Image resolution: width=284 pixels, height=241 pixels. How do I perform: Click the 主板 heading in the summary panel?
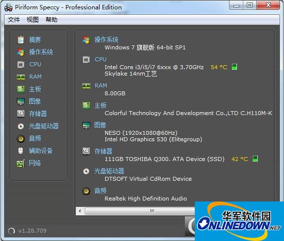pyautogui.click(x=101, y=105)
